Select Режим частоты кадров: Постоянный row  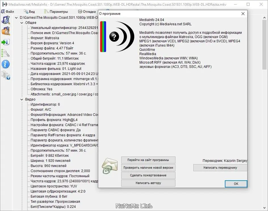60,176
